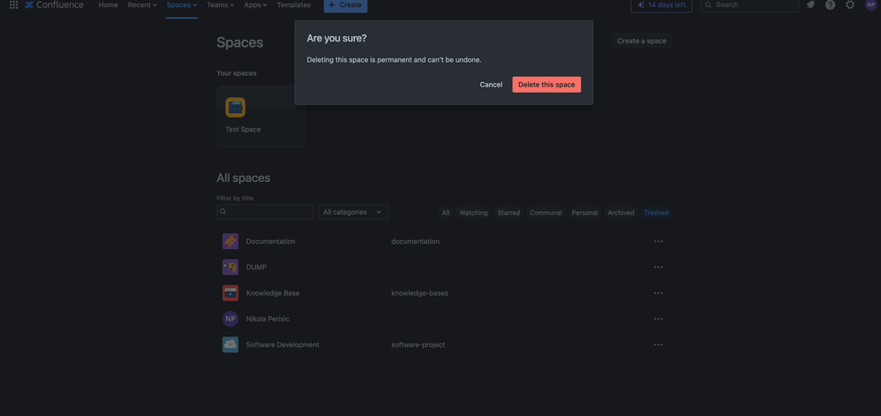
Task: Open the All categories dropdown
Action: pos(353,212)
